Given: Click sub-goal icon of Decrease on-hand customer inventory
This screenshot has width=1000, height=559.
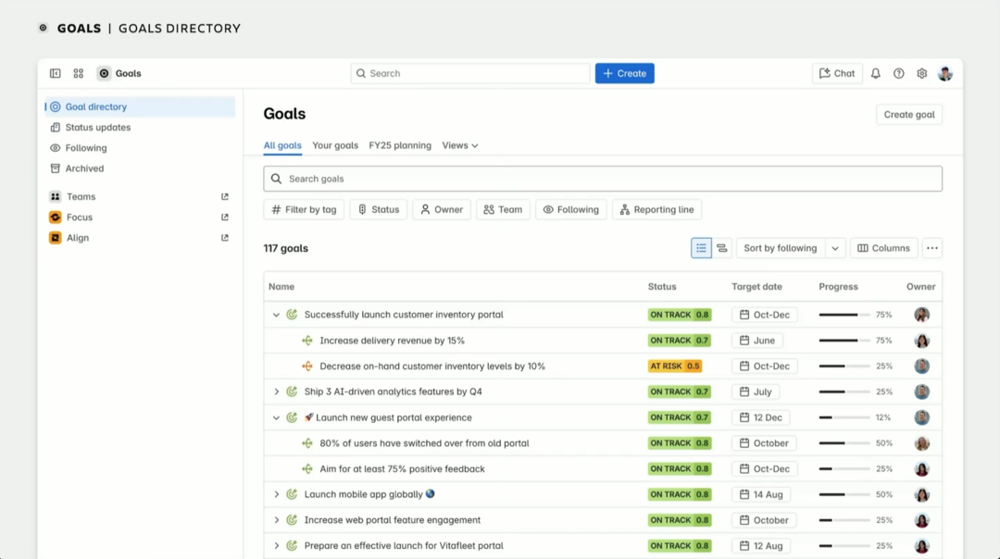Looking at the screenshot, I should point(307,366).
